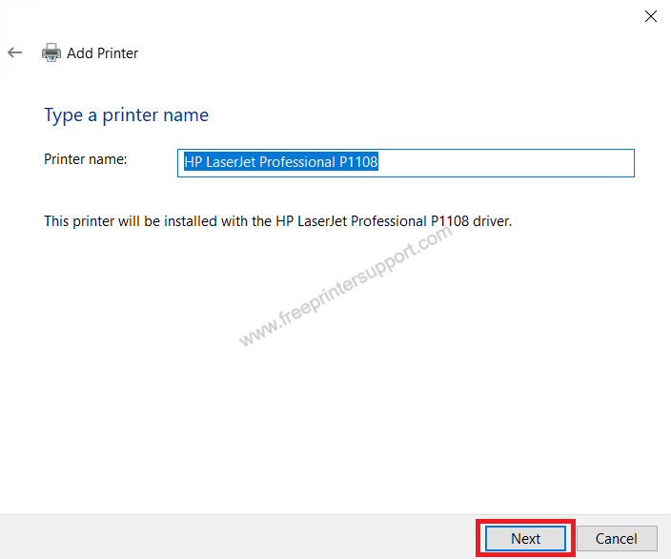Close the Add Printer dialog window
This screenshot has width=671, height=559.
pyautogui.click(x=651, y=15)
